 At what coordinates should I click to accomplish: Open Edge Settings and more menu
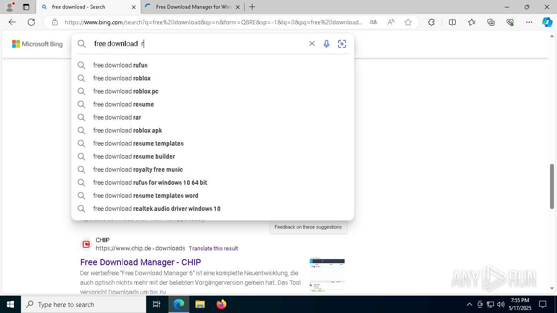pos(529,22)
